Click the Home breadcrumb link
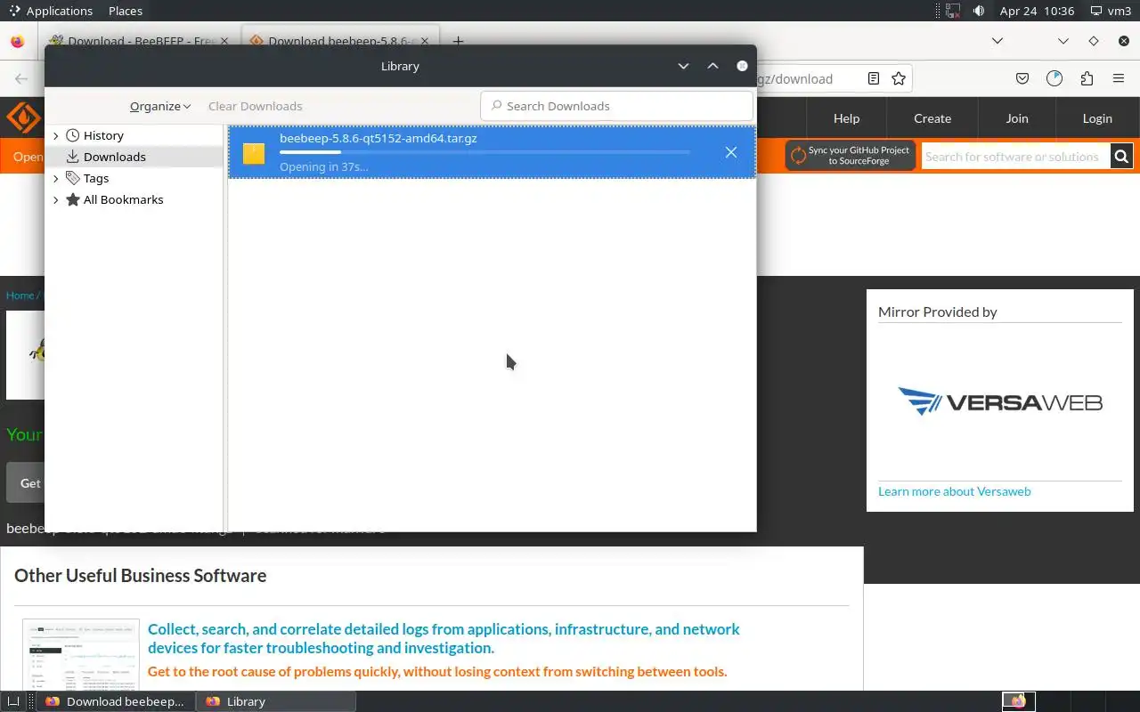The image size is (1140, 712). coord(20,295)
